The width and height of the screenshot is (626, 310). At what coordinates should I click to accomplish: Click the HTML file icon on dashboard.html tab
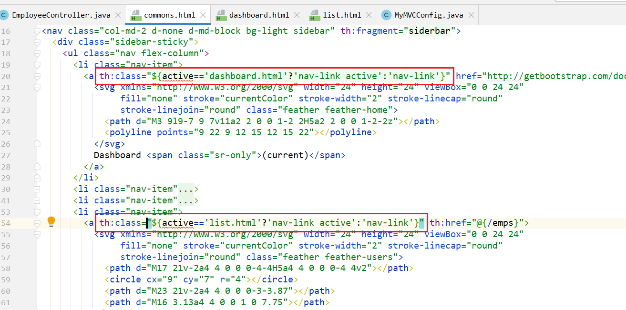click(x=221, y=15)
